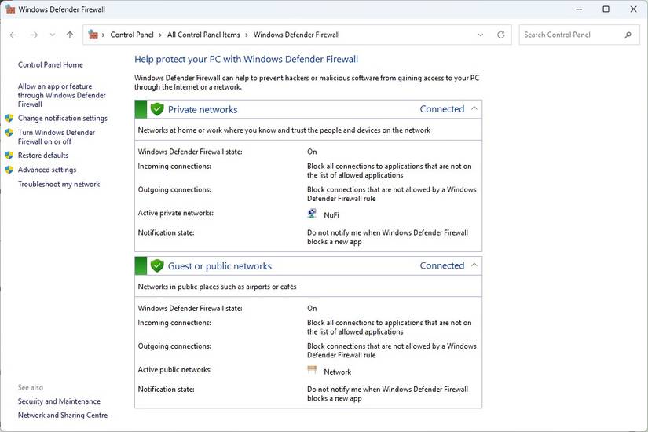Collapse the Guest or public networks chevron
This screenshot has width=648, height=432.
474,265
